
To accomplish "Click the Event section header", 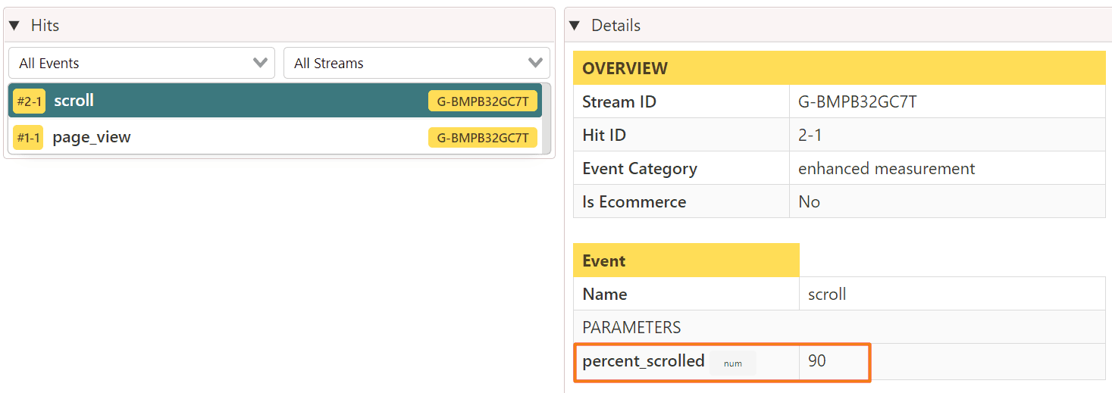I will point(686,260).
